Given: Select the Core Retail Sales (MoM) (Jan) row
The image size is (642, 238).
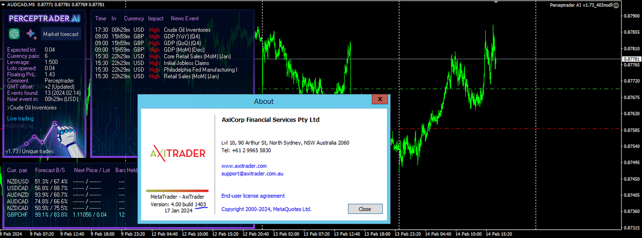Looking at the screenshot, I should 163,56.
